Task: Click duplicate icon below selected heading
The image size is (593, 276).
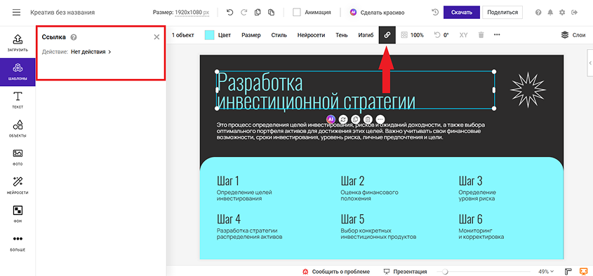Action: 355,119
